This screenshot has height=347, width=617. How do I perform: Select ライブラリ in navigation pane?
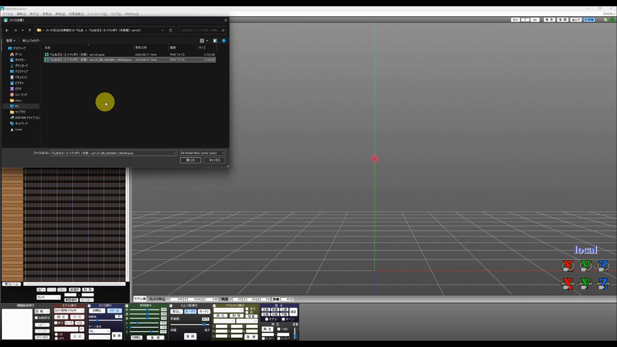tap(20, 112)
